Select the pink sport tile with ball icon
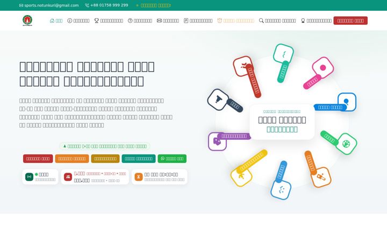Image resolution: width=387 pixels, height=242 pixels. tap(323, 67)
